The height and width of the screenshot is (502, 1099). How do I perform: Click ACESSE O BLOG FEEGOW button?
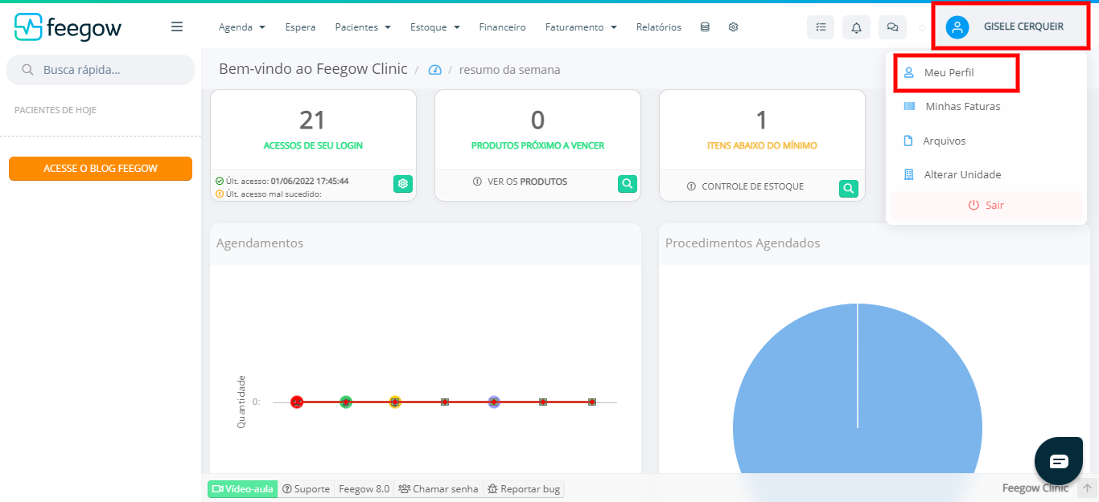(x=101, y=169)
